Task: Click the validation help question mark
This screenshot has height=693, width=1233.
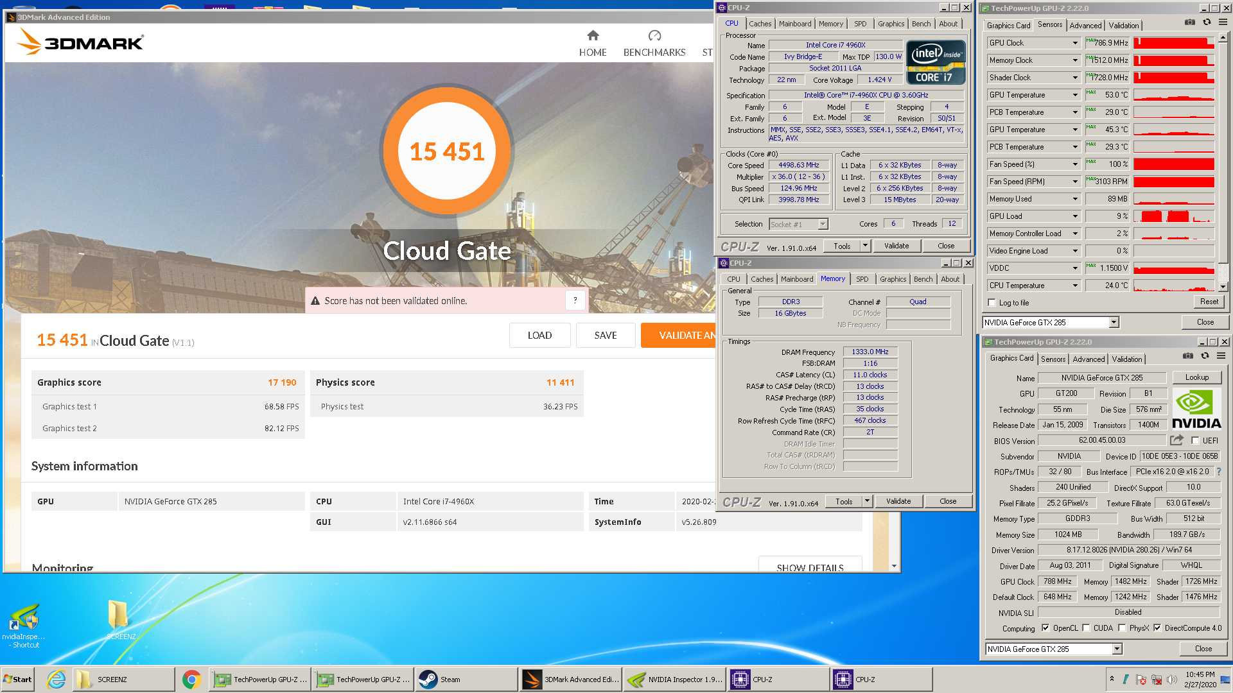Action: point(575,300)
